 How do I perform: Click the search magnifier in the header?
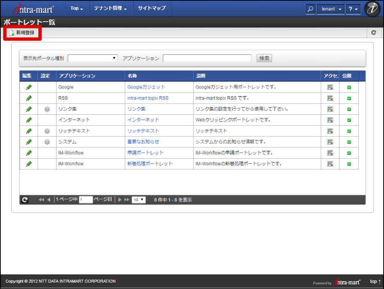coord(310,9)
